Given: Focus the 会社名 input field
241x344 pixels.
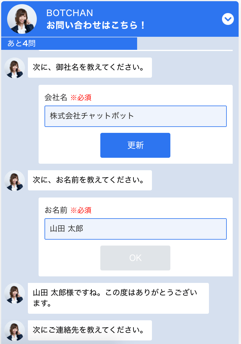Looking at the screenshot, I should click(x=135, y=116).
